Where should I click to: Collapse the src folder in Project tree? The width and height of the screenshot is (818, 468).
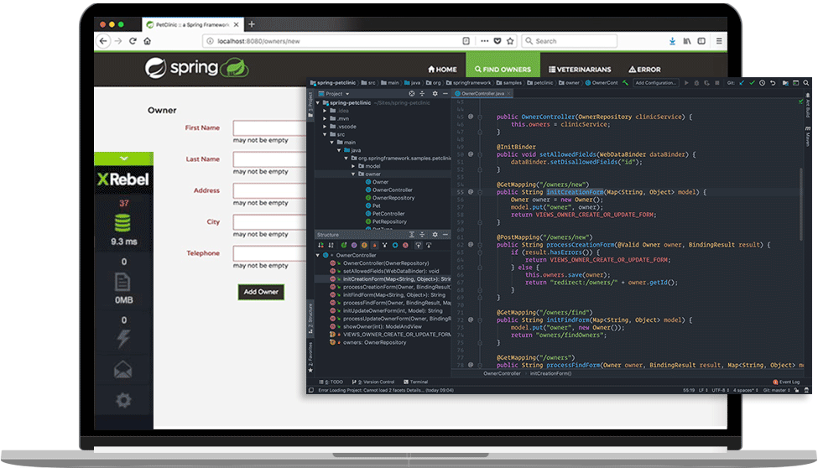(325, 134)
